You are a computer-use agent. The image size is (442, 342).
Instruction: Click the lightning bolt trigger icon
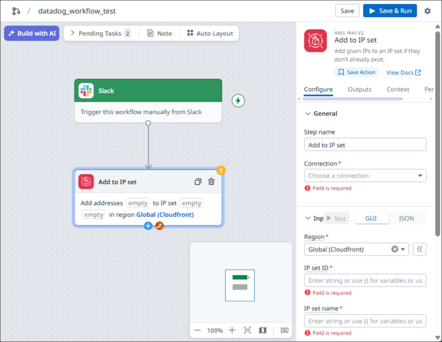coord(238,100)
